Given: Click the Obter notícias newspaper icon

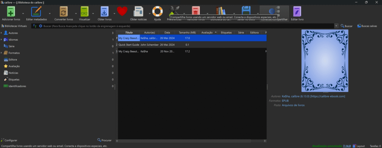Looking at the screenshot, I should 138,12.
